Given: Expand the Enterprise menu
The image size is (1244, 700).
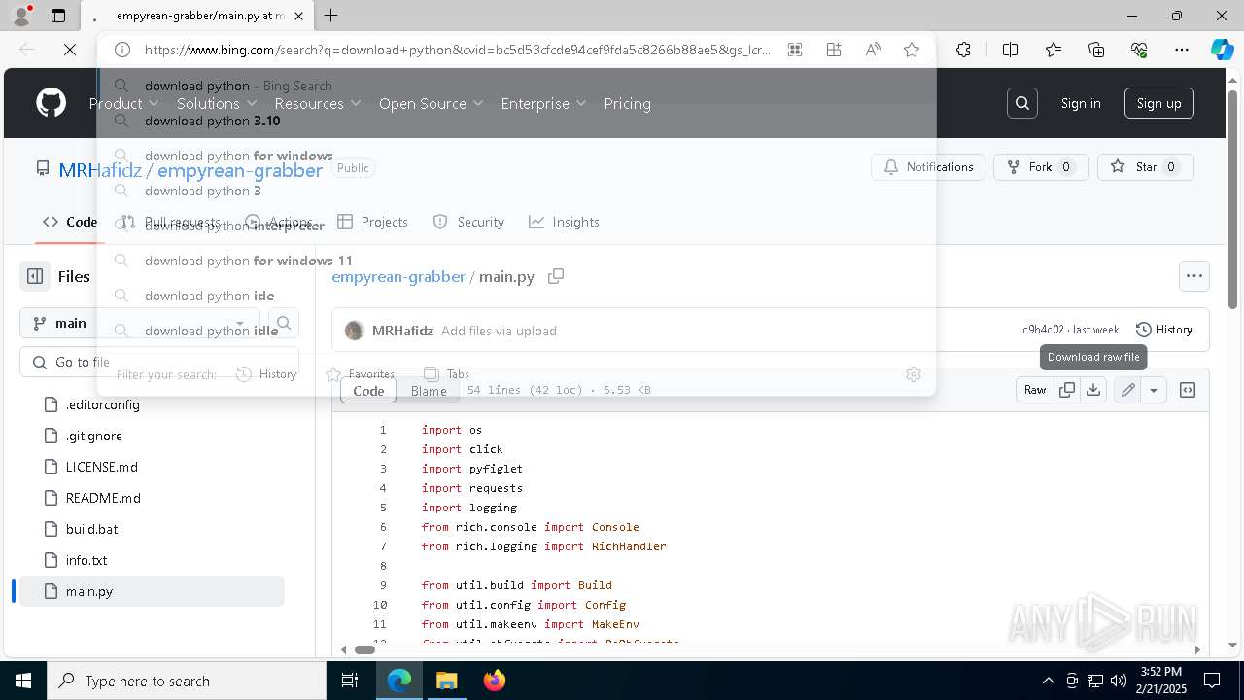Looking at the screenshot, I should (543, 103).
